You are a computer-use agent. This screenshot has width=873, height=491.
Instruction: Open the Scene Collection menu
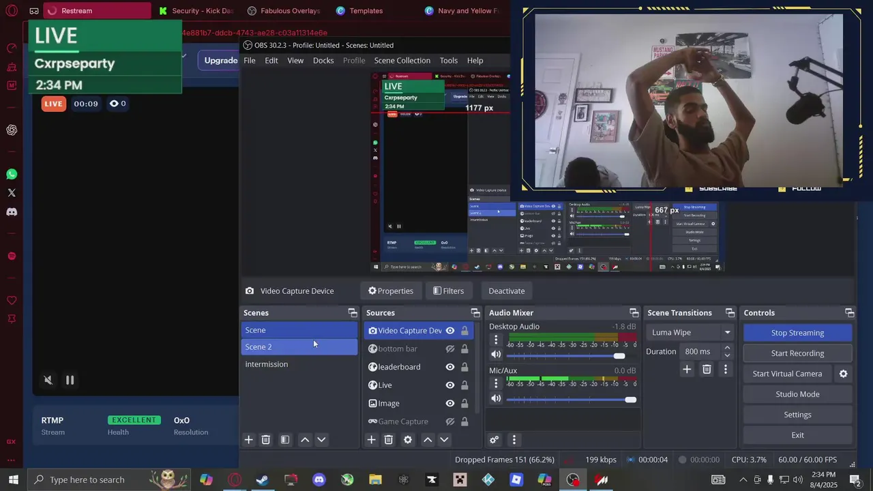402,61
